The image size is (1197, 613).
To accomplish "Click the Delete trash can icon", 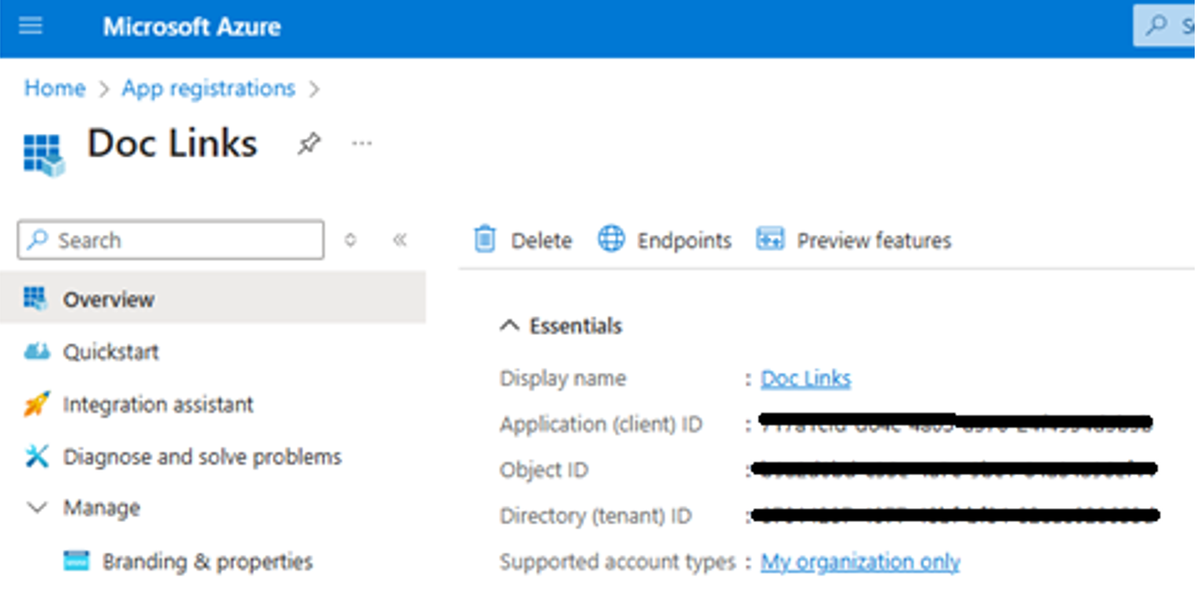I will 486,240.
